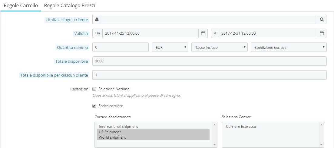Open the start date calendar icon
This screenshot has height=148, width=334.
pos(203,33)
